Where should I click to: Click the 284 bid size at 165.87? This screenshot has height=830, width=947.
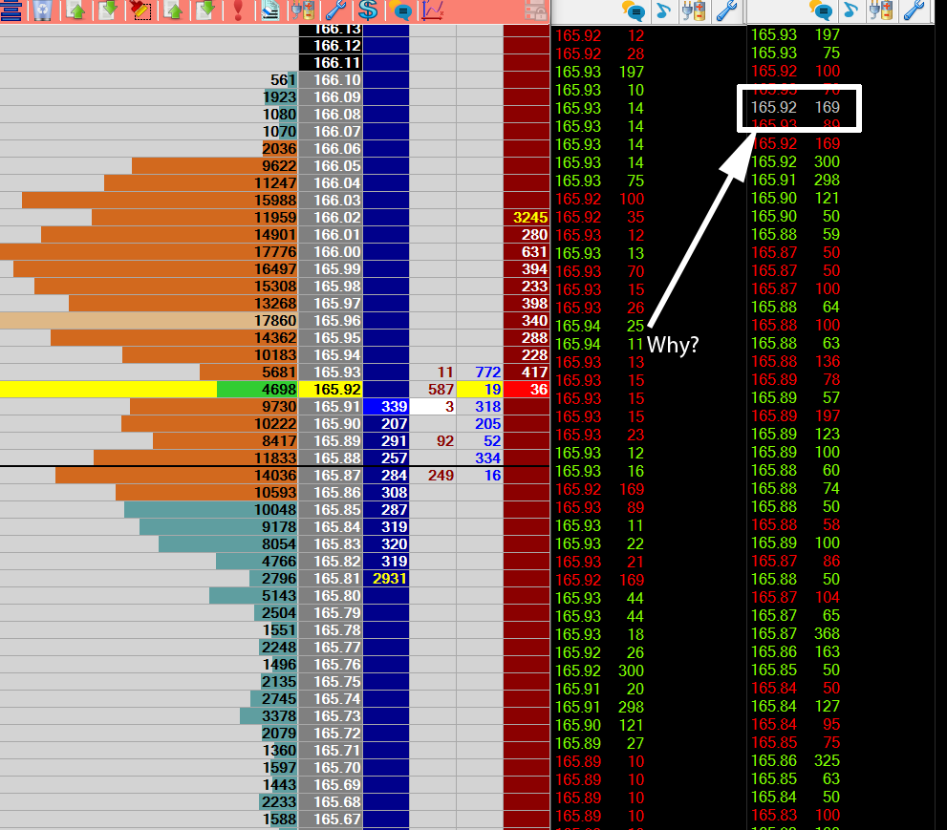click(x=386, y=475)
